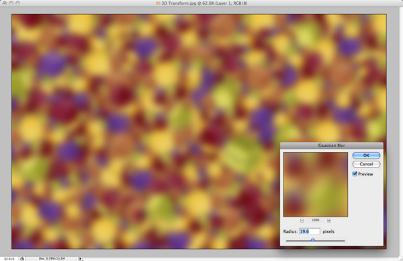Minimize the 3D Transform.jpg document window
403x261 pixels.
tap(11, 3)
